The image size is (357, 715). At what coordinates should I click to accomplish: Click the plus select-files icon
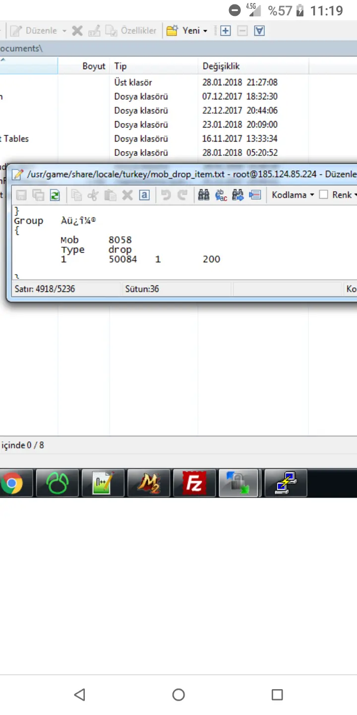coord(226,31)
